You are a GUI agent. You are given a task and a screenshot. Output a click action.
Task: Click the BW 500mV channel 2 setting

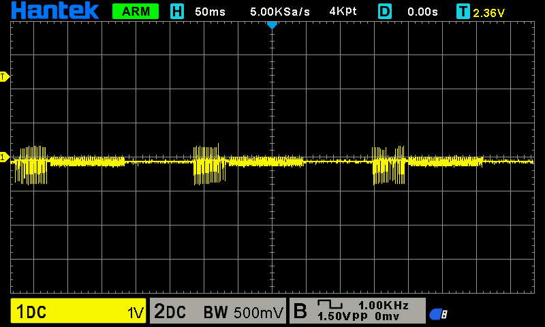pos(243,313)
